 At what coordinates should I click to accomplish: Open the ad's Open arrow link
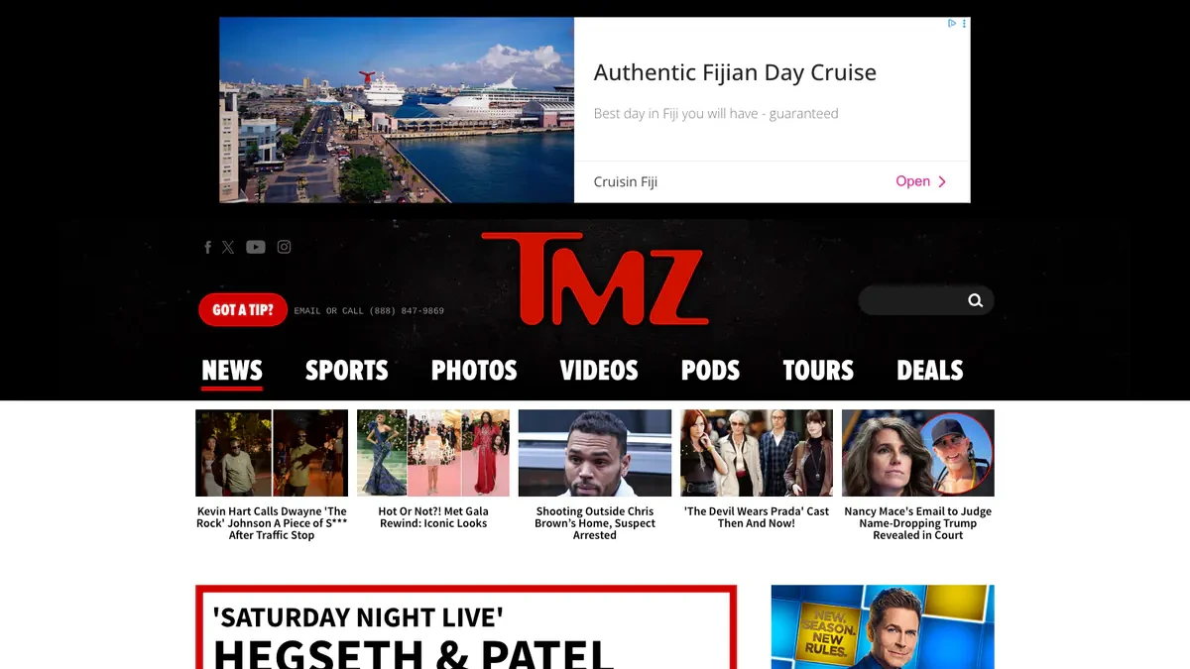pyautogui.click(x=921, y=181)
